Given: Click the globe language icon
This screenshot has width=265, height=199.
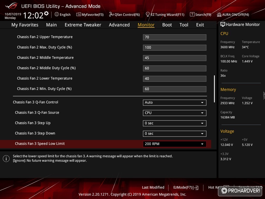Looking at the screenshot, I should point(57,15).
